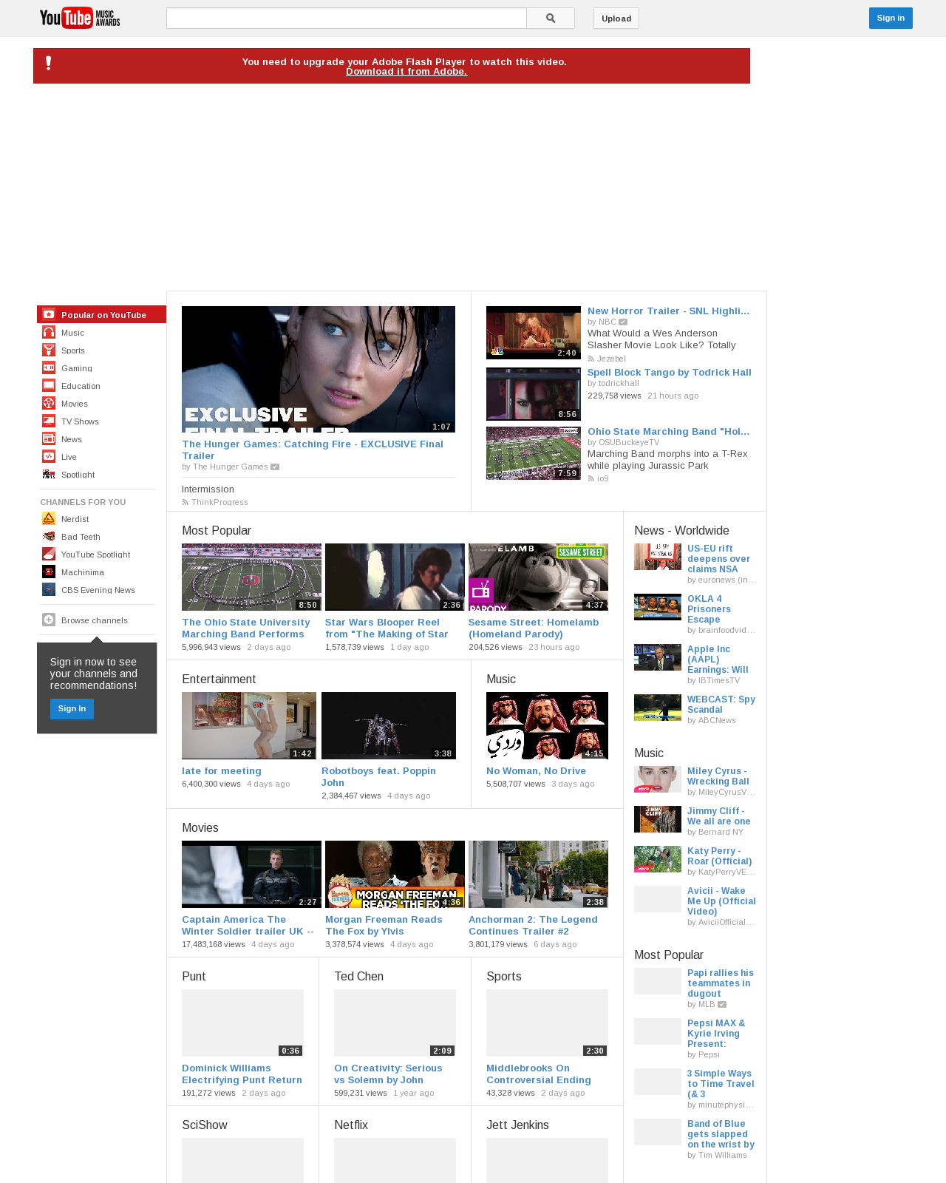Click verified badge next to The Hunger Games
Viewport: 946px width, 1183px height.
tap(275, 467)
